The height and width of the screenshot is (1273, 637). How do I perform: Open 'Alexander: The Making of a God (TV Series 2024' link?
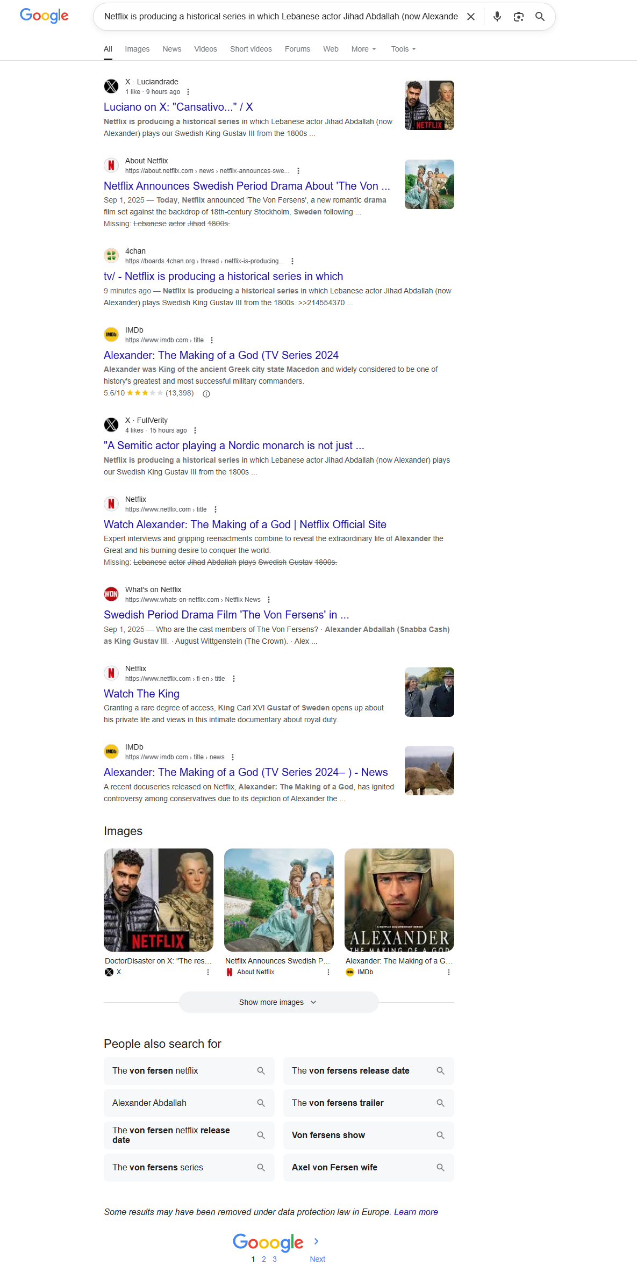(x=221, y=355)
